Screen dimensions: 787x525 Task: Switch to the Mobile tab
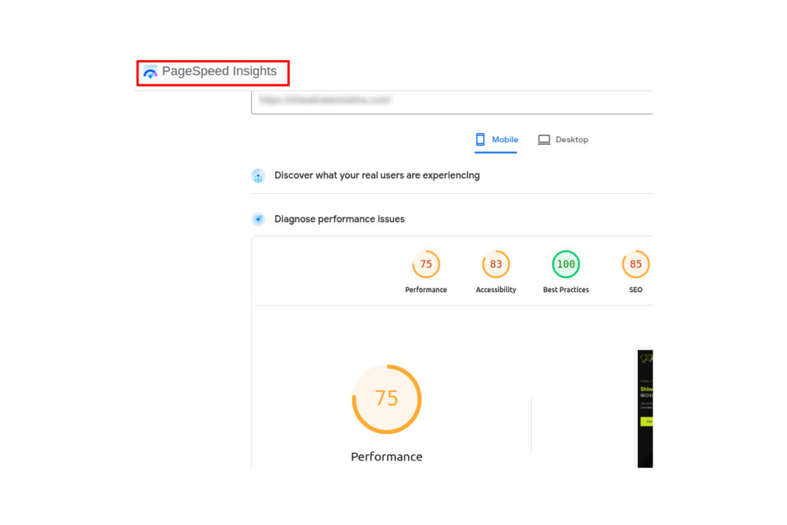[496, 140]
